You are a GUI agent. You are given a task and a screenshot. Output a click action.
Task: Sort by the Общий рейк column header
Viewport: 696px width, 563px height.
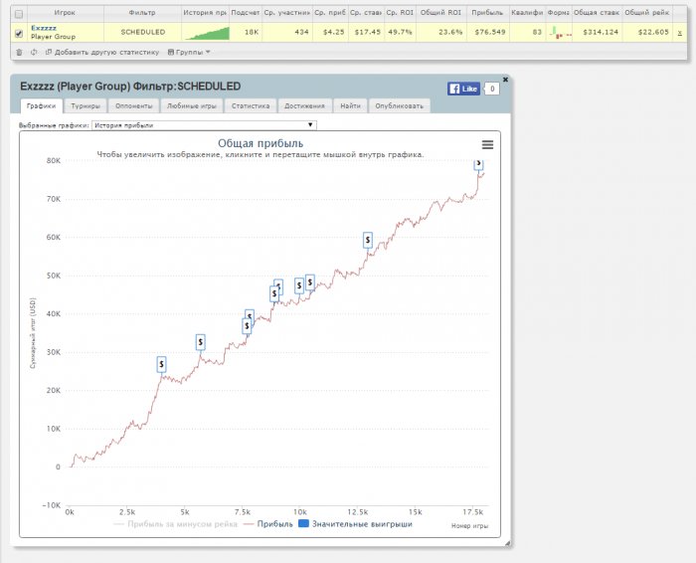(646, 13)
